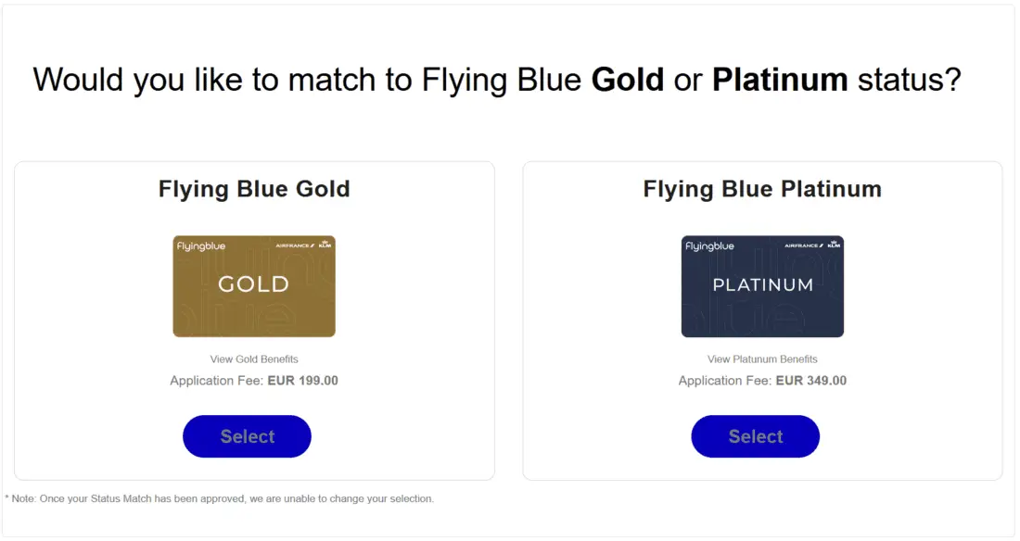The width and height of the screenshot is (1020, 541).
Task: Select the Flying Blue Gold status
Action: [x=247, y=436]
